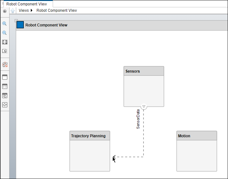Click the component icon with code arrows
Viewport: 228px width, 179px height.
tap(5, 86)
